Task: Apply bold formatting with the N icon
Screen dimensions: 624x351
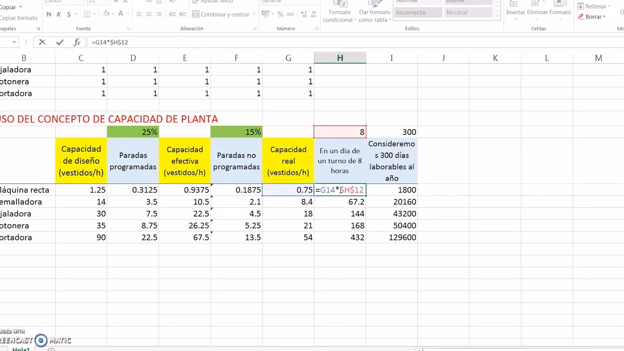Action: 48,13
